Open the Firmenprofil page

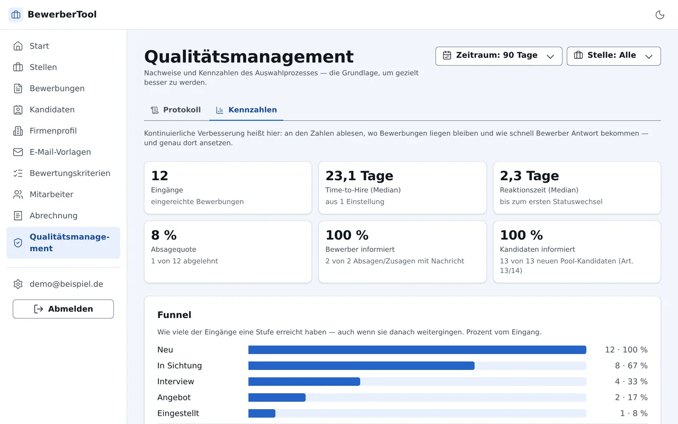tap(63, 131)
